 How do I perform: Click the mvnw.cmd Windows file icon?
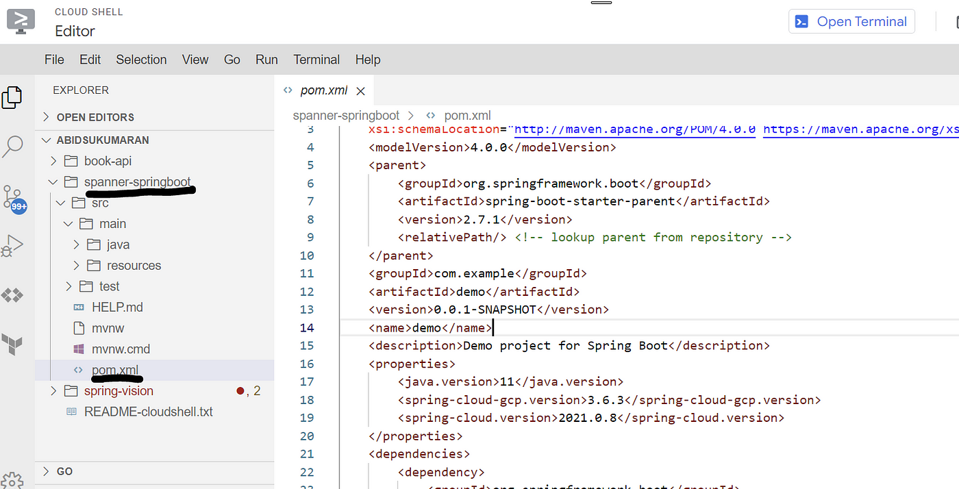(x=79, y=349)
